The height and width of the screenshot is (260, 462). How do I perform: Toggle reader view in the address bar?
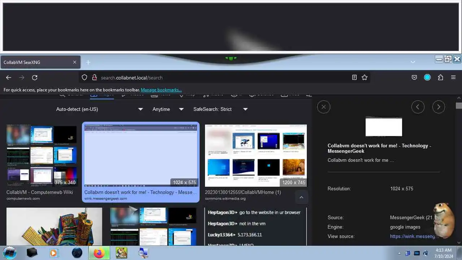pyautogui.click(x=354, y=77)
